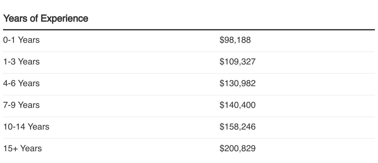This screenshot has height=163, width=378.
Task: Click the separator line above the 15+ Years row
Action: 189,139
